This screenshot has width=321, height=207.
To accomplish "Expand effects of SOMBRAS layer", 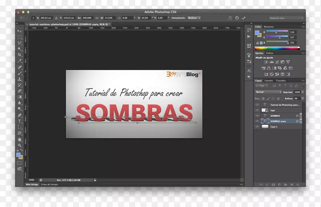I will pyautogui.click(x=301, y=115).
